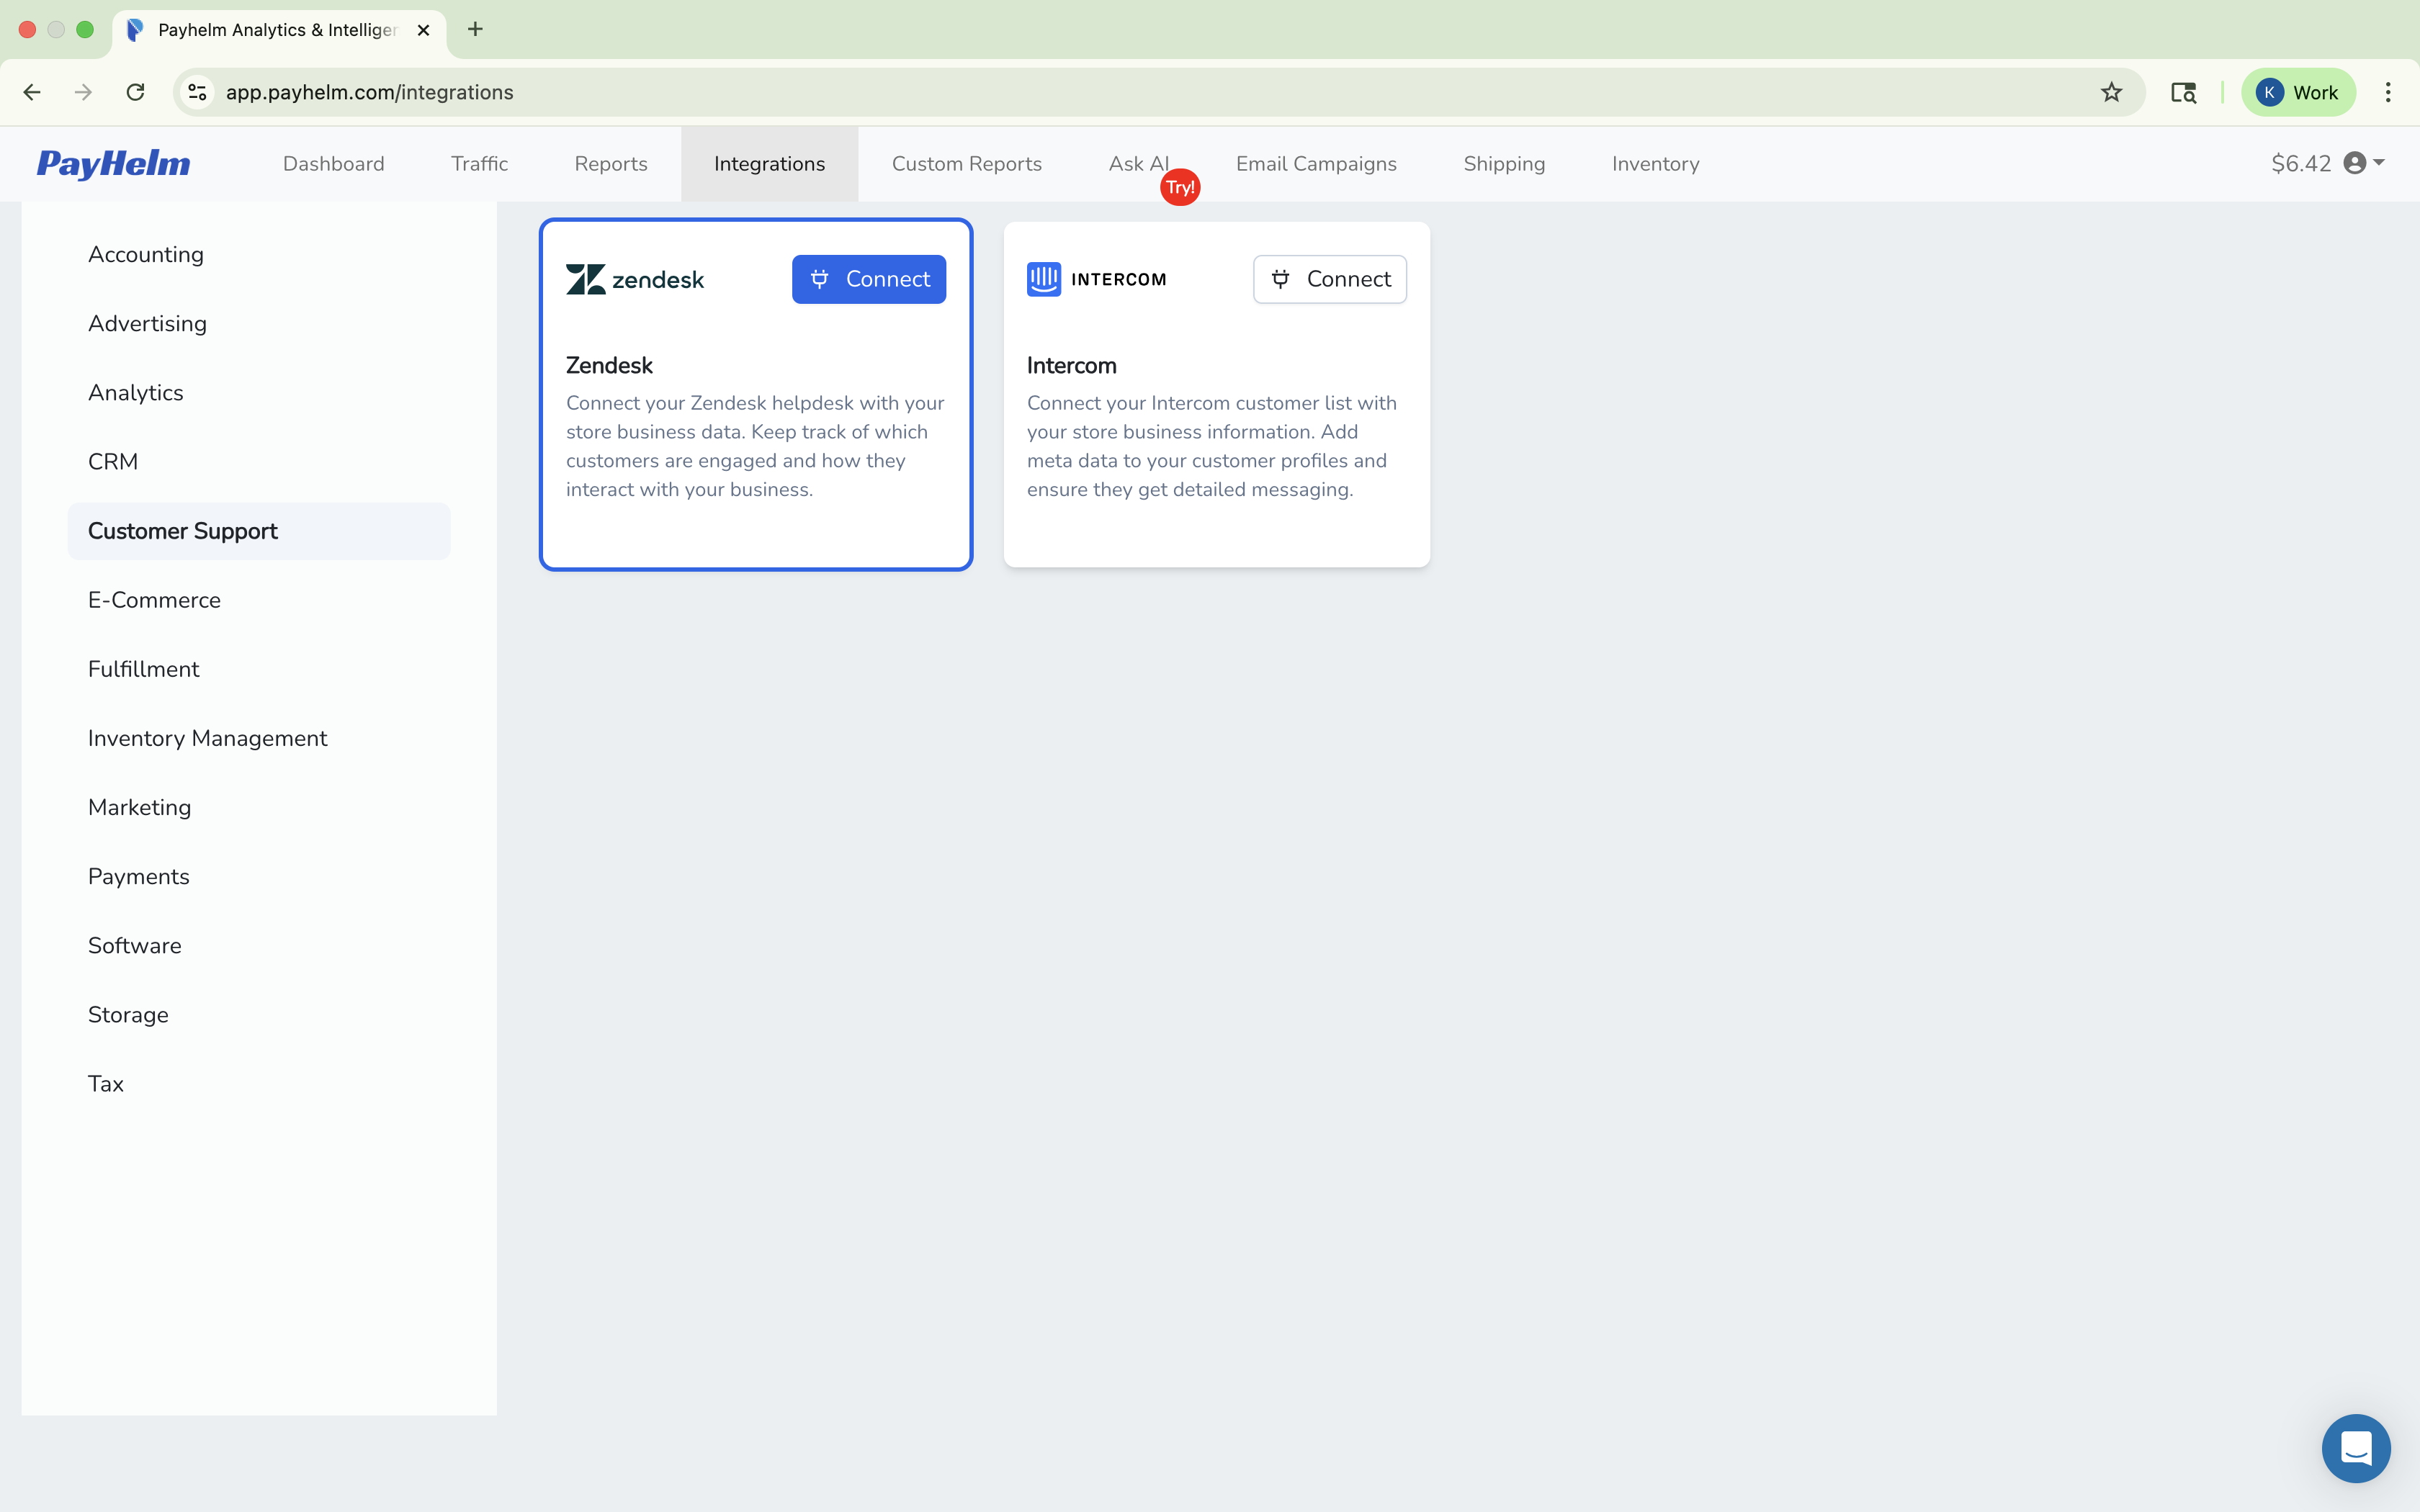2420x1512 pixels.
Task: Click the account profile icon beside $6.42
Action: 2357,163
